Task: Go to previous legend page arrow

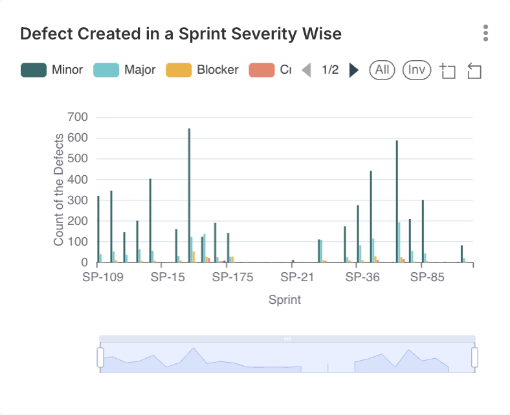Action: coord(307,70)
